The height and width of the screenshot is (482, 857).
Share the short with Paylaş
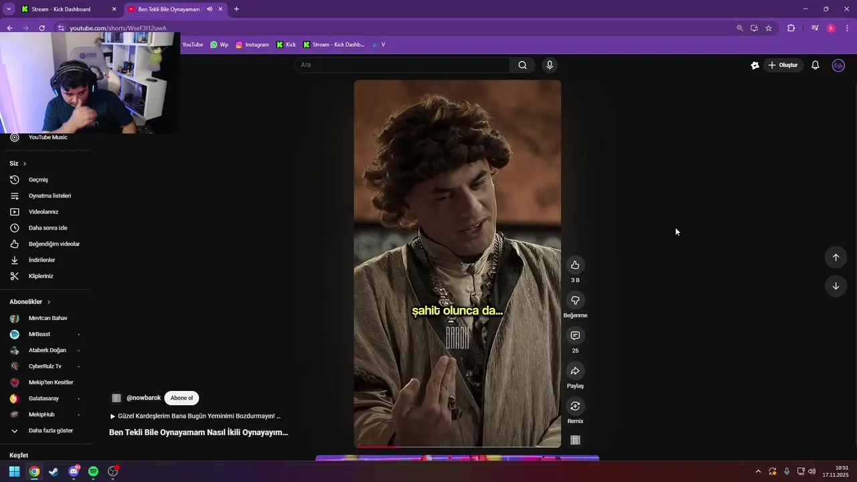point(575,371)
